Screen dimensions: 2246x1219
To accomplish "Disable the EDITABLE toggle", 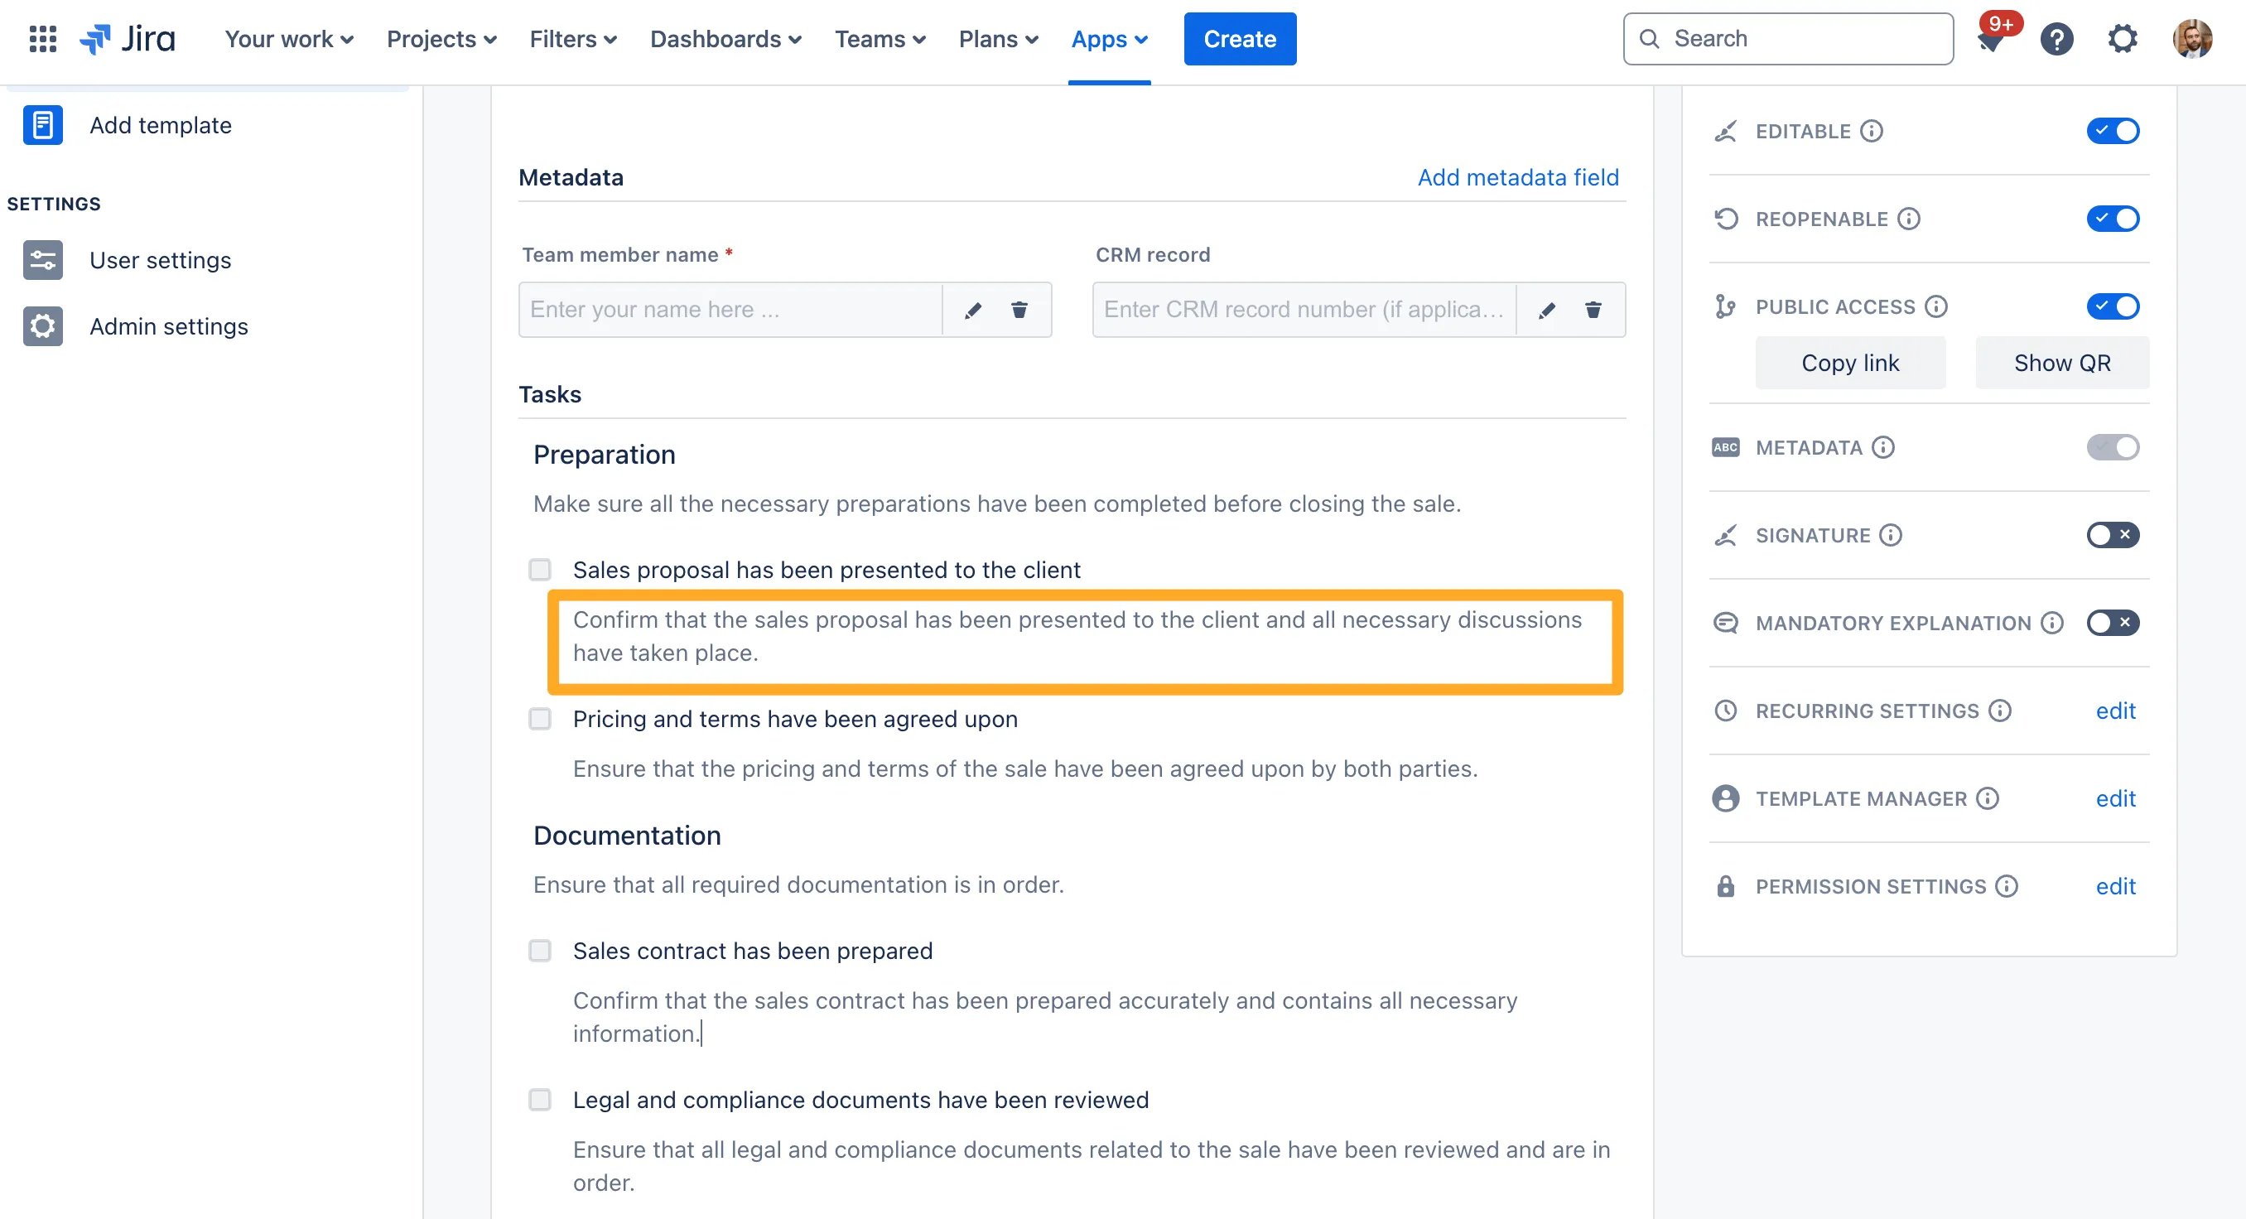I will (2112, 131).
